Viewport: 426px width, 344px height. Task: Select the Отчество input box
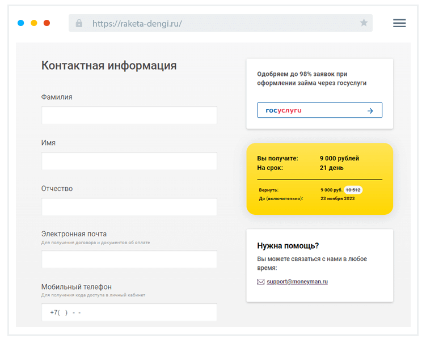(129, 207)
